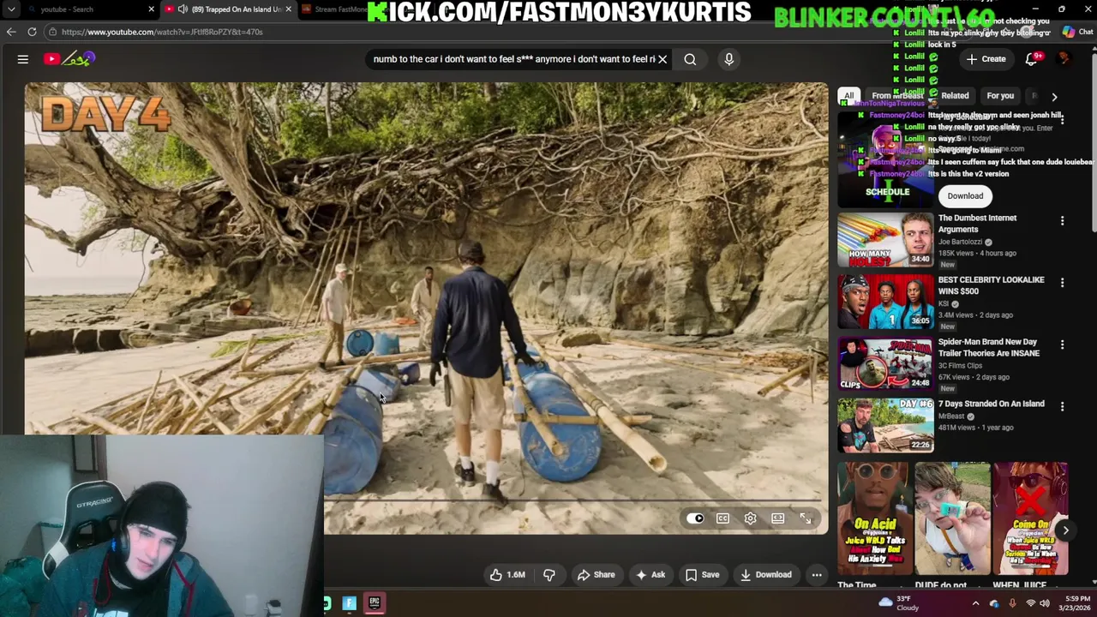Open the 'Come On' Juice WRLD short
Viewport: 1097px width, 617px height.
click(1030, 518)
